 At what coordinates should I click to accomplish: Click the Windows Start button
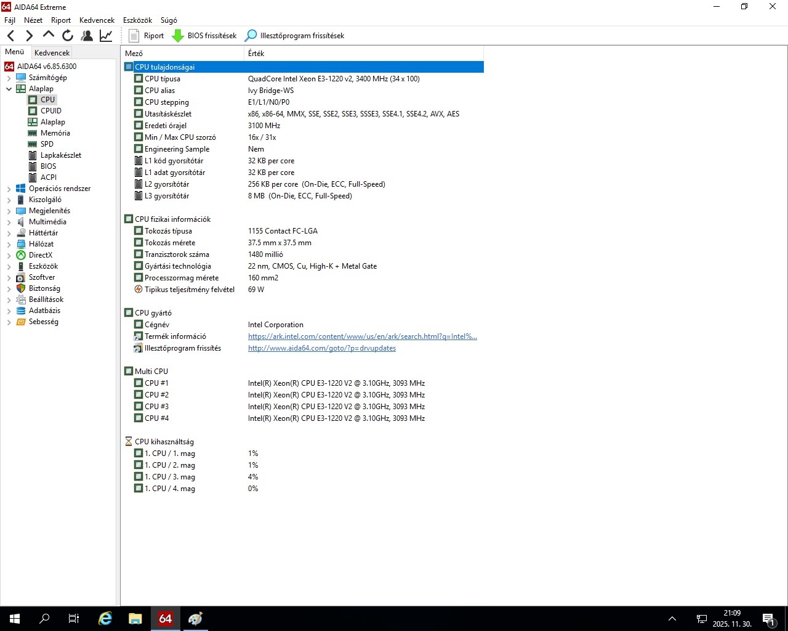pyautogui.click(x=15, y=619)
